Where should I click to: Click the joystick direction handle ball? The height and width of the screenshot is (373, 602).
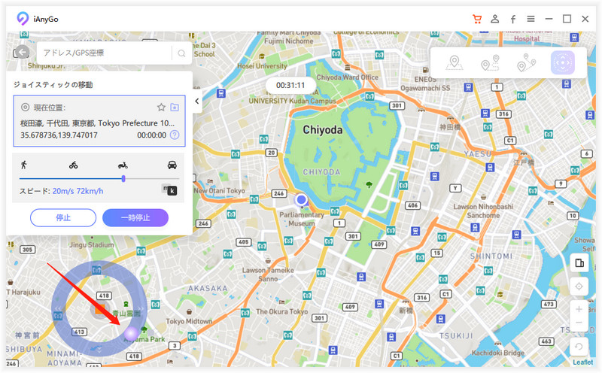click(131, 334)
